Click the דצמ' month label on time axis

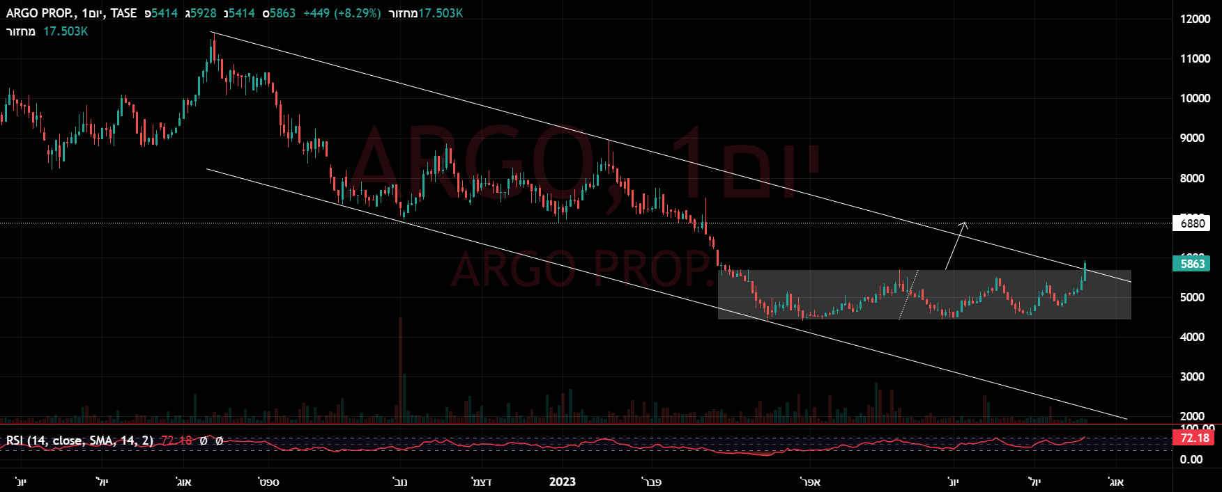click(482, 482)
